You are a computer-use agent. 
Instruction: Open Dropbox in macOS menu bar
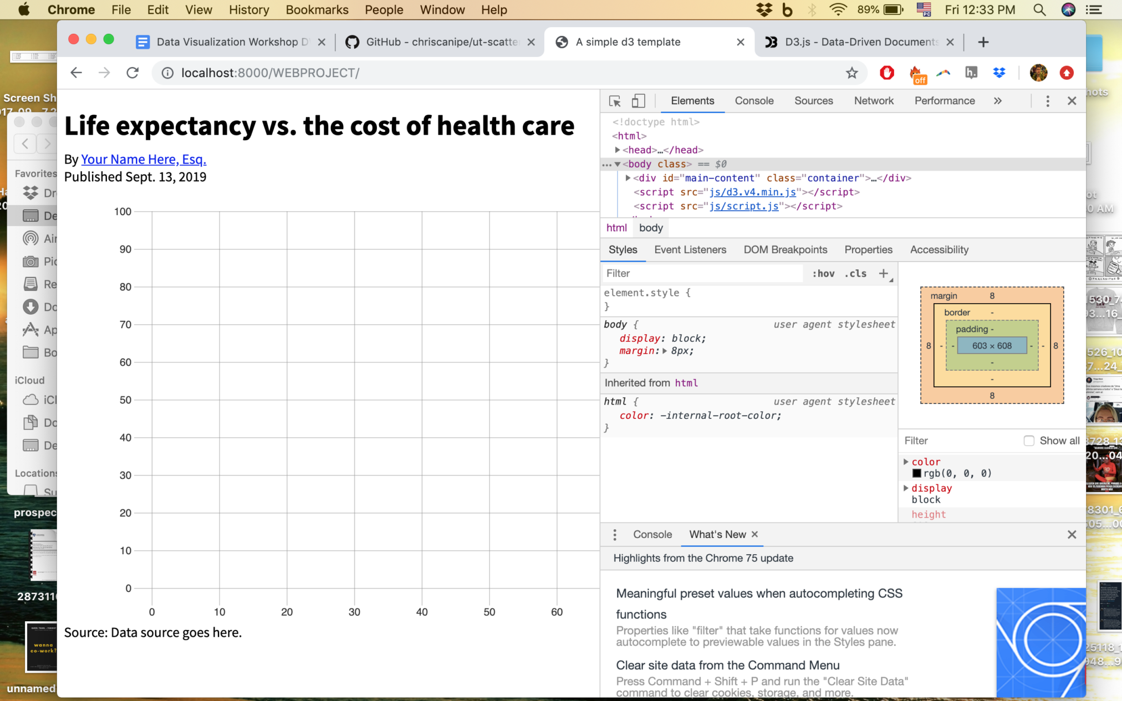764,9
